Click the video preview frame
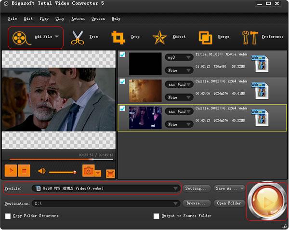This screenshot has width=289, height=230. [x=59, y=100]
